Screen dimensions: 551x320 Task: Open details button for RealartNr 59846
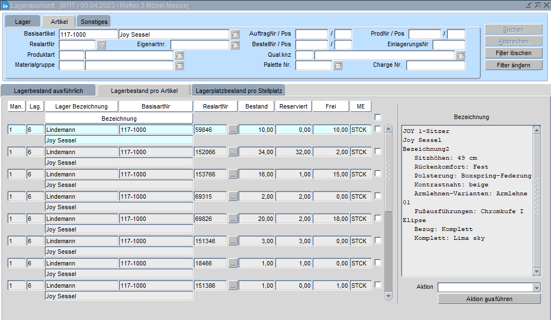point(233,130)
